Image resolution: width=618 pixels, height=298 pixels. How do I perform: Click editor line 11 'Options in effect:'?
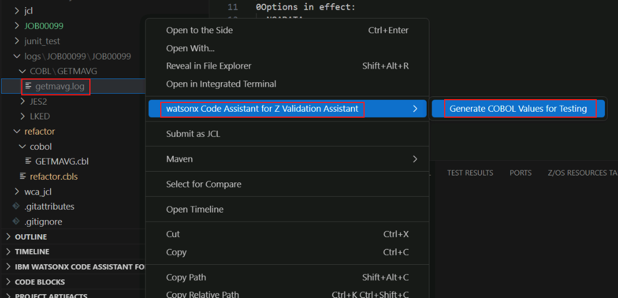[x=305, y=7]
